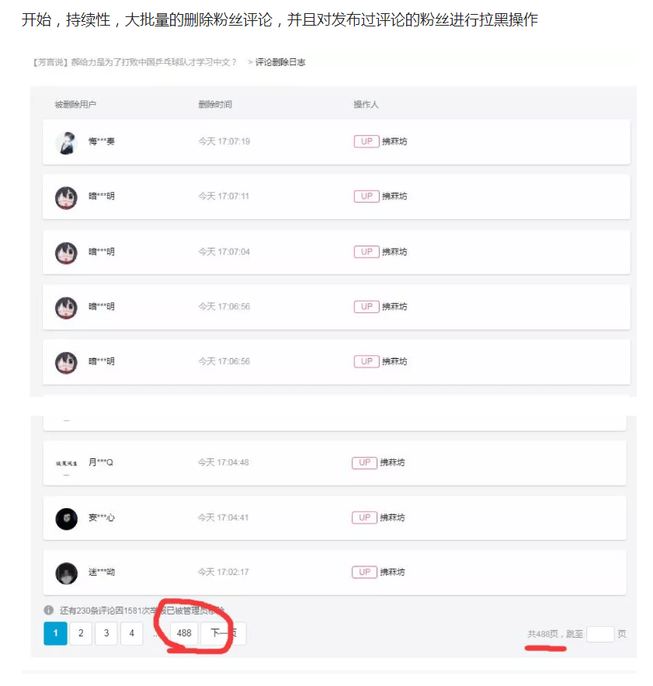Click the avatar of user 月***Q

click(x=66, y=463)
